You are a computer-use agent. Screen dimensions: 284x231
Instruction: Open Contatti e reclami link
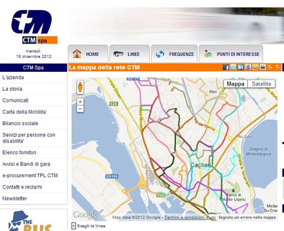pyautogui.click(x=22, y=187)
